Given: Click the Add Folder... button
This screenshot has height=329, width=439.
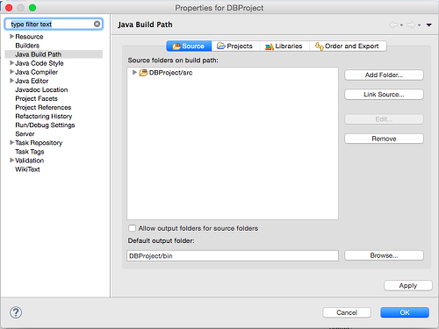Looking at the screenshot, I should pos(384,75).
